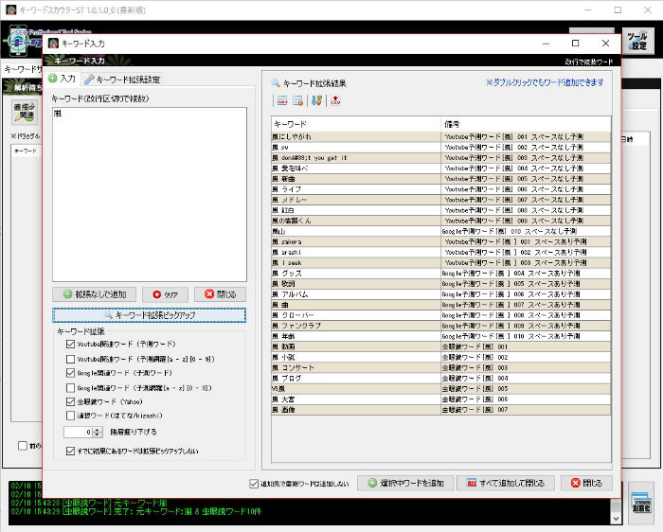Select the 嵐 ライブ keyword row
Viewport: 663px width, 532px height.
[x=441, y=189]
